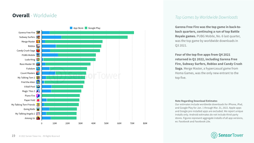Select the Piano Fire game icon
The image size is (254, 143).
pyautogui.click(x=38, y=96)
